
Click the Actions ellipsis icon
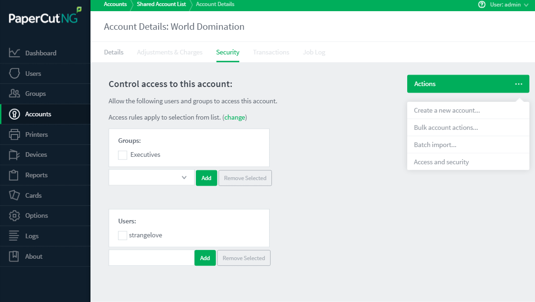tap(519, 84)
